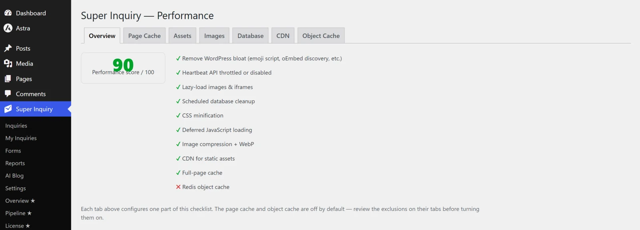Click the Pages icon in sidebar

(x=8, y=79)
